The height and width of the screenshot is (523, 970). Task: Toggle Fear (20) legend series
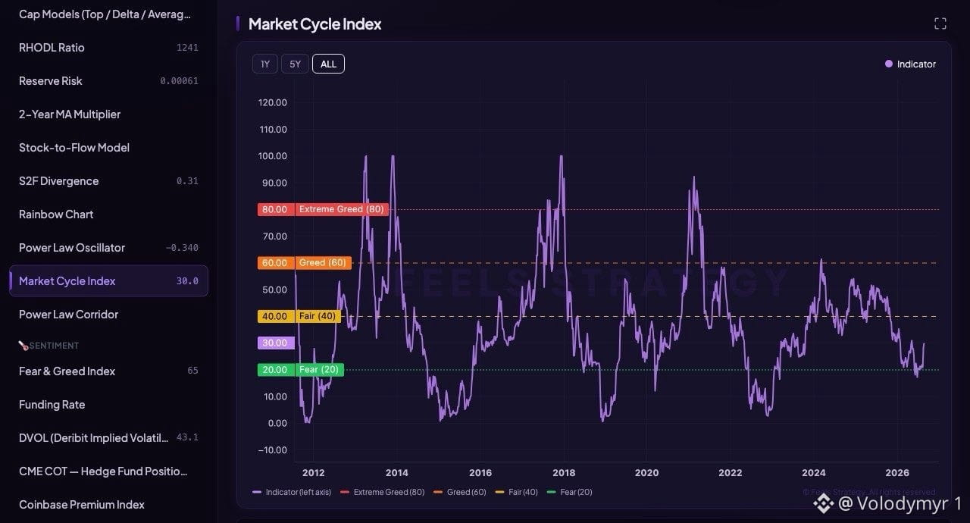(x=569, y=492)
